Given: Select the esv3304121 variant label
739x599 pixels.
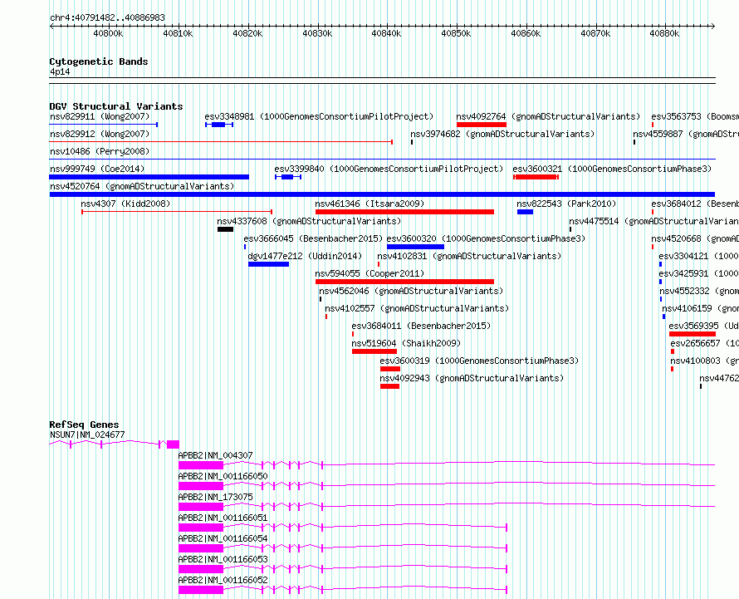Looking at the screenshot, I should click(698, 256).
